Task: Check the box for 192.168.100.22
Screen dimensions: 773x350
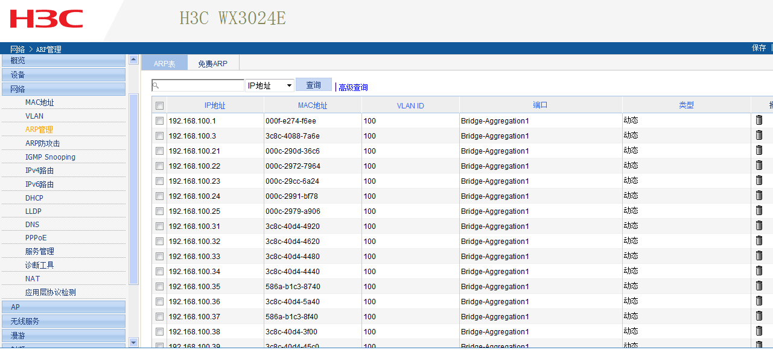Action: pos(159,166)
